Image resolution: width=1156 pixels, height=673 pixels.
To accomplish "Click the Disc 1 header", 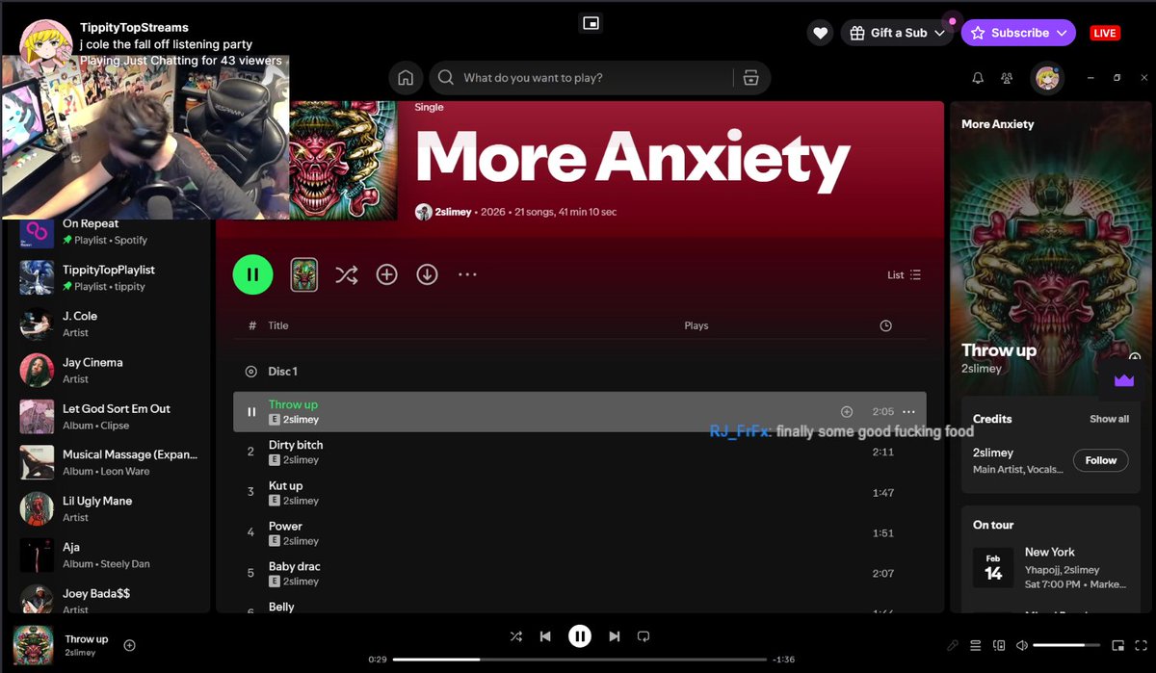I will click(282, 372).
